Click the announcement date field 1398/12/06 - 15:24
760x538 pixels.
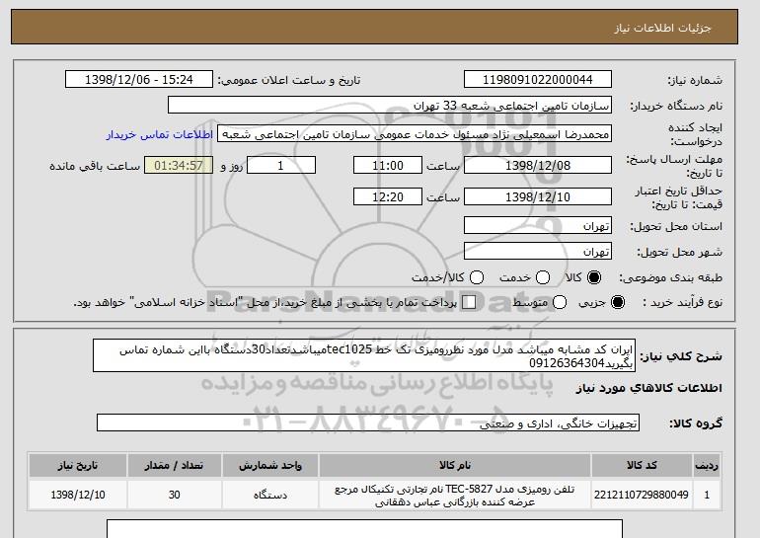139,80
